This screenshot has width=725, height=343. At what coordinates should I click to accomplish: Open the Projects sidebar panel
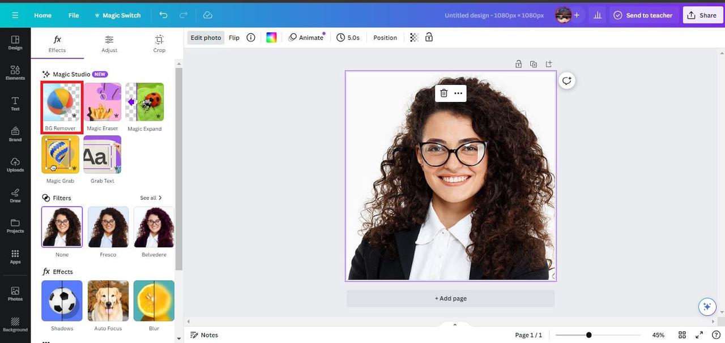click(15, 226)
